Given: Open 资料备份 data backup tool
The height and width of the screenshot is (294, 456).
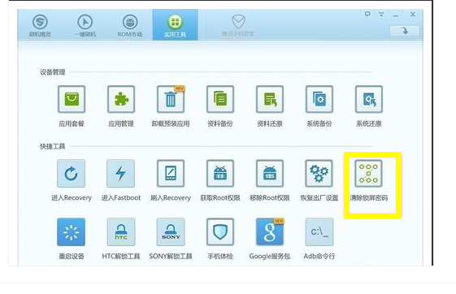Looking at the screenshot, I should coord(220,99).
